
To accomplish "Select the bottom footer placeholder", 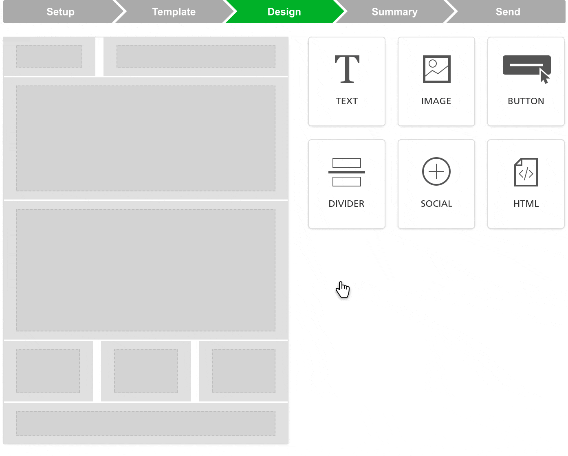I will pos(146,423).
